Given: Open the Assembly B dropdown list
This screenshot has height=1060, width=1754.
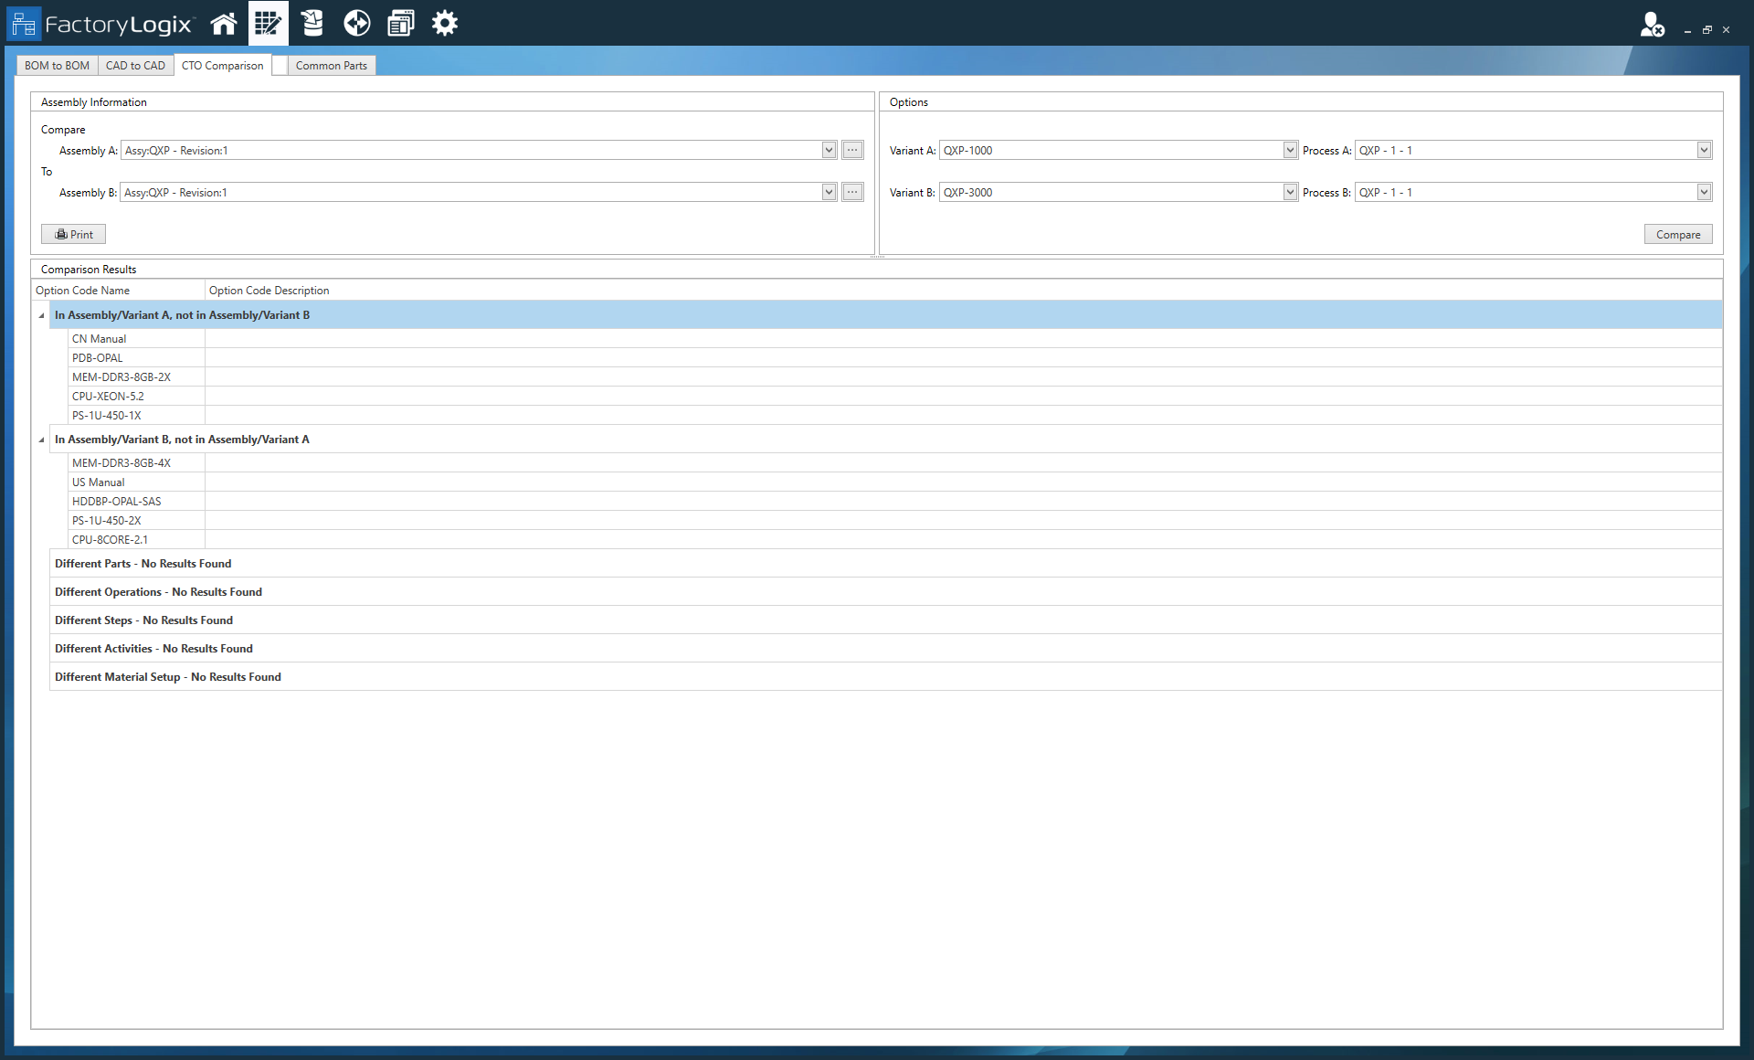Looking at the screenshot, I should (x=829, y=192).
